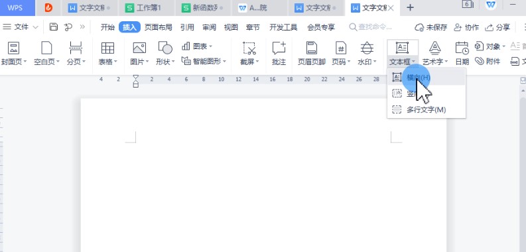Click the share (分享) button

pyautogui.click(x=498, y=27)
